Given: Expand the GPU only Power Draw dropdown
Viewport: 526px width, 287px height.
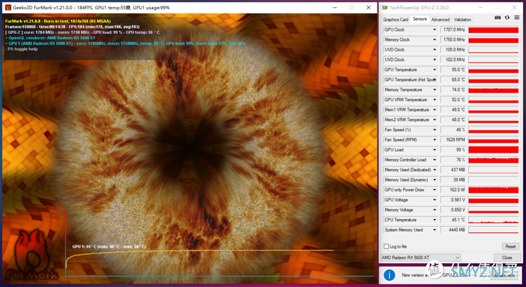Looking at the screenshot, I should click(435, 190).
